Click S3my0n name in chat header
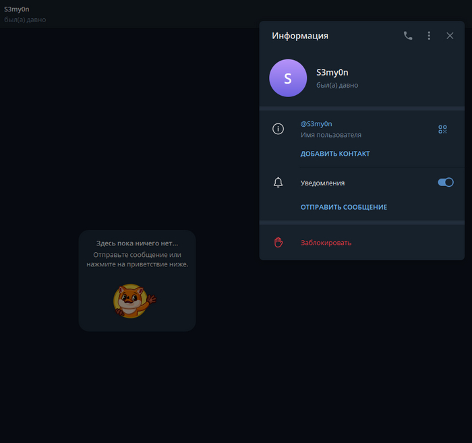Screen dimensions: 472x443 pyautogui.click(x=17, y=9)
